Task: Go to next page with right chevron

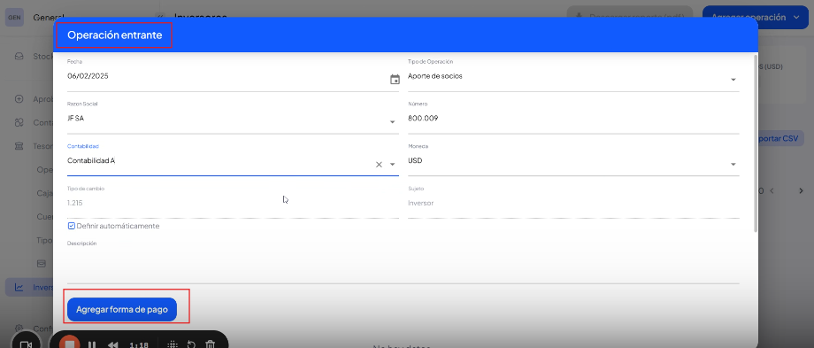Action: coord(801,190)
